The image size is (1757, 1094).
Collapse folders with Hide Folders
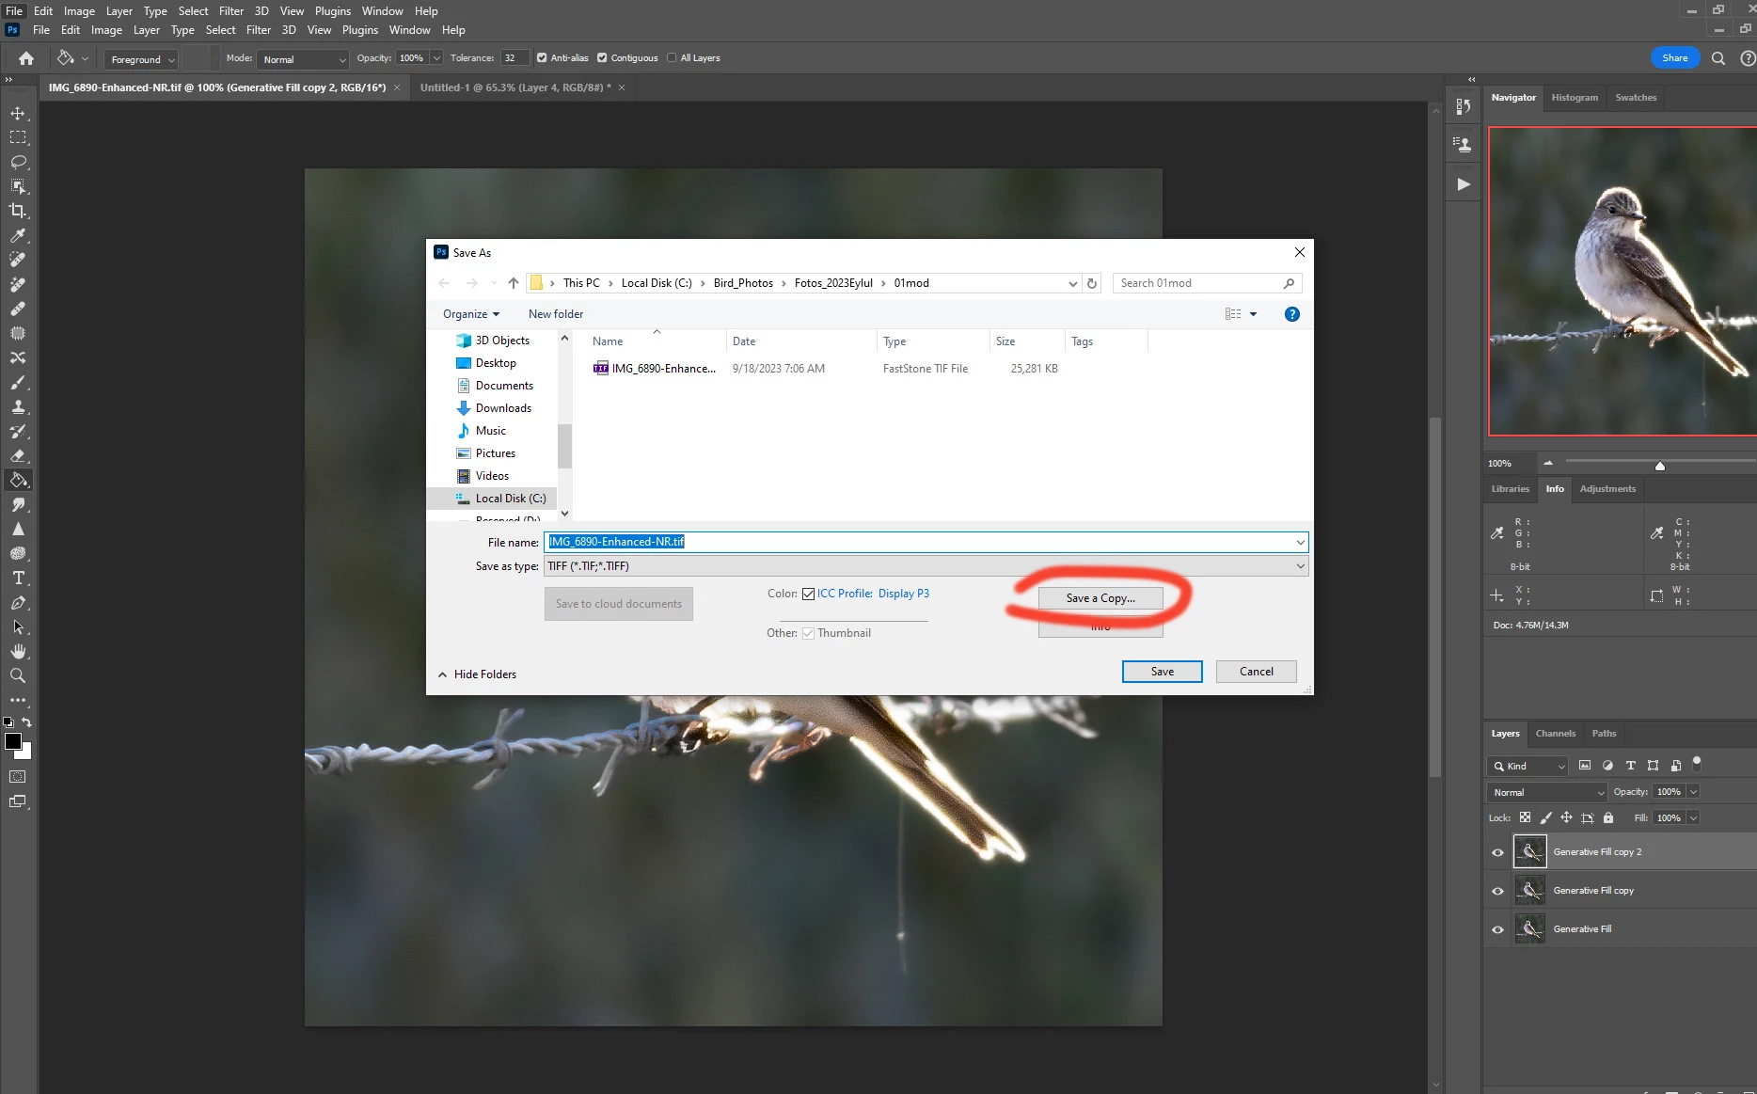(x=477, y=674)
